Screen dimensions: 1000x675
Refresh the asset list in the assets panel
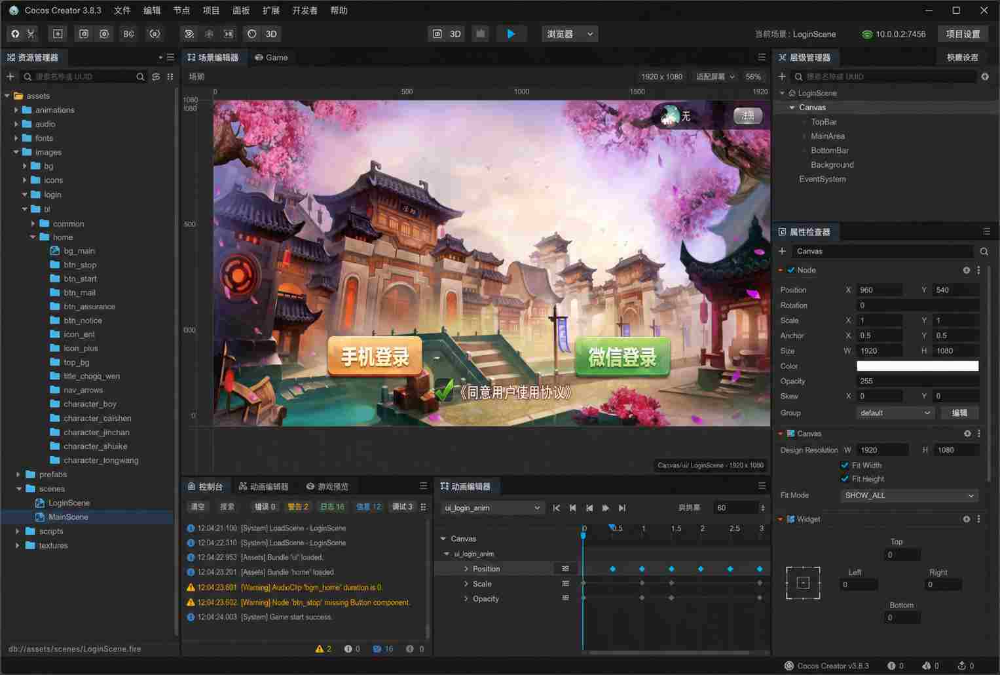tap(156, 77)
